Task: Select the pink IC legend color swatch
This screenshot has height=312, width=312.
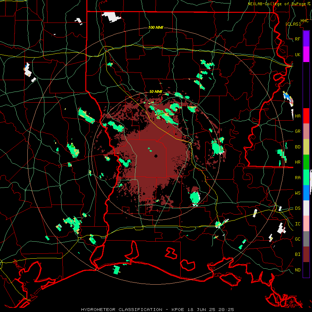Action: pyautogui.click(x=306, y=224)
